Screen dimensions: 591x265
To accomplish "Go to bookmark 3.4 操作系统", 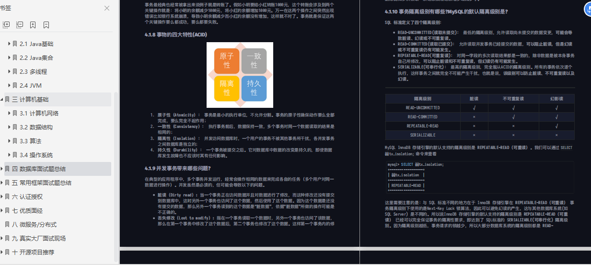I will (36, 155).
